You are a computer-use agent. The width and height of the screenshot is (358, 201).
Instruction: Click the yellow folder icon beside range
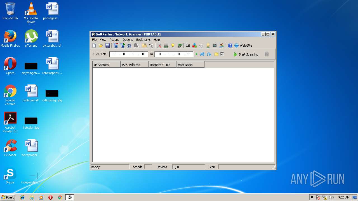tap(216, 54)
